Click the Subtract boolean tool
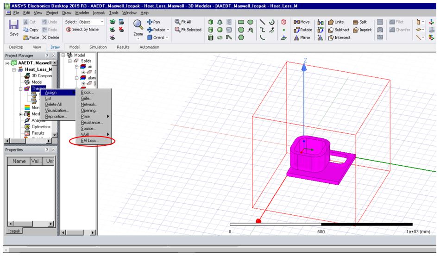 point(339,30)
